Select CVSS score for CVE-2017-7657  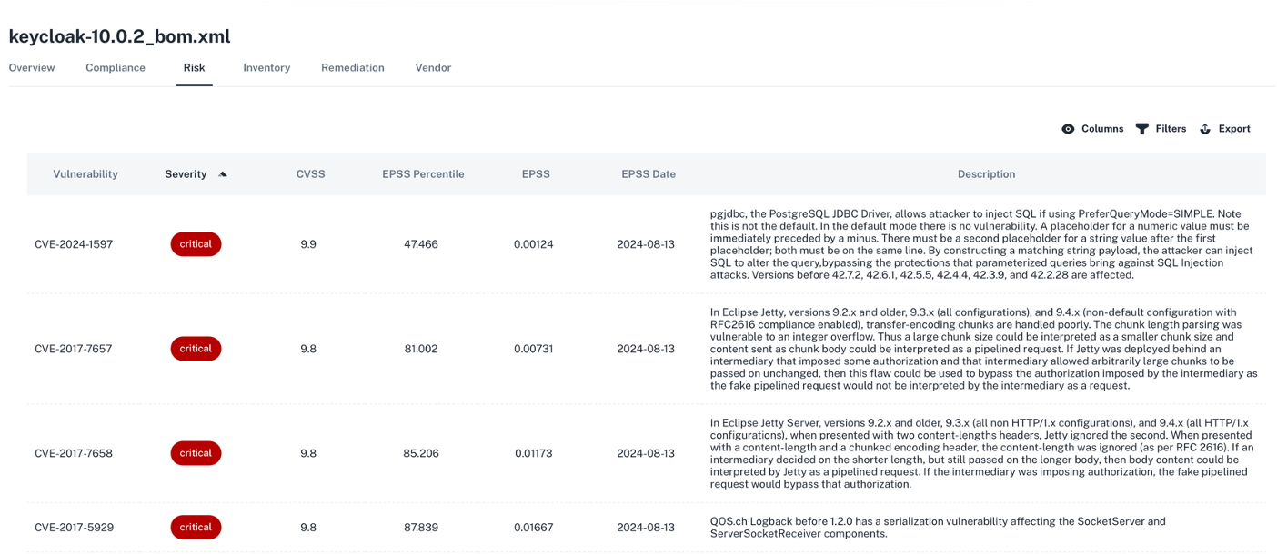(x=308, y=349)
